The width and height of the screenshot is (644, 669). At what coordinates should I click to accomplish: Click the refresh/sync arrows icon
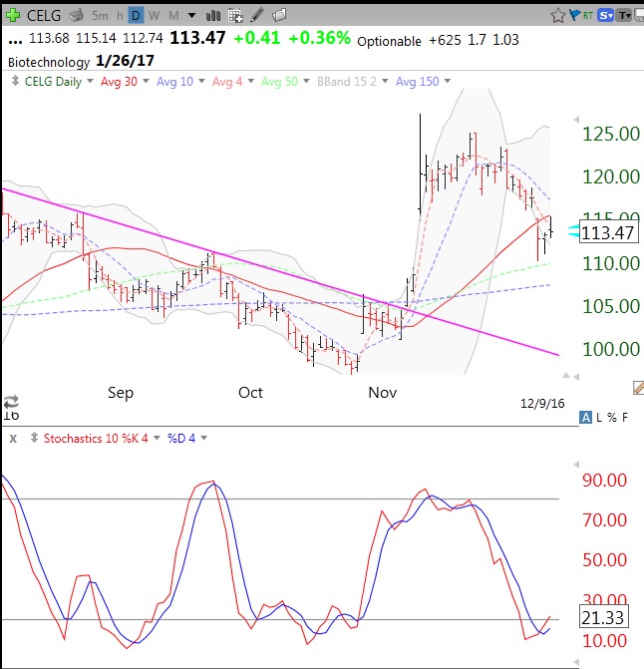point(11,402)
